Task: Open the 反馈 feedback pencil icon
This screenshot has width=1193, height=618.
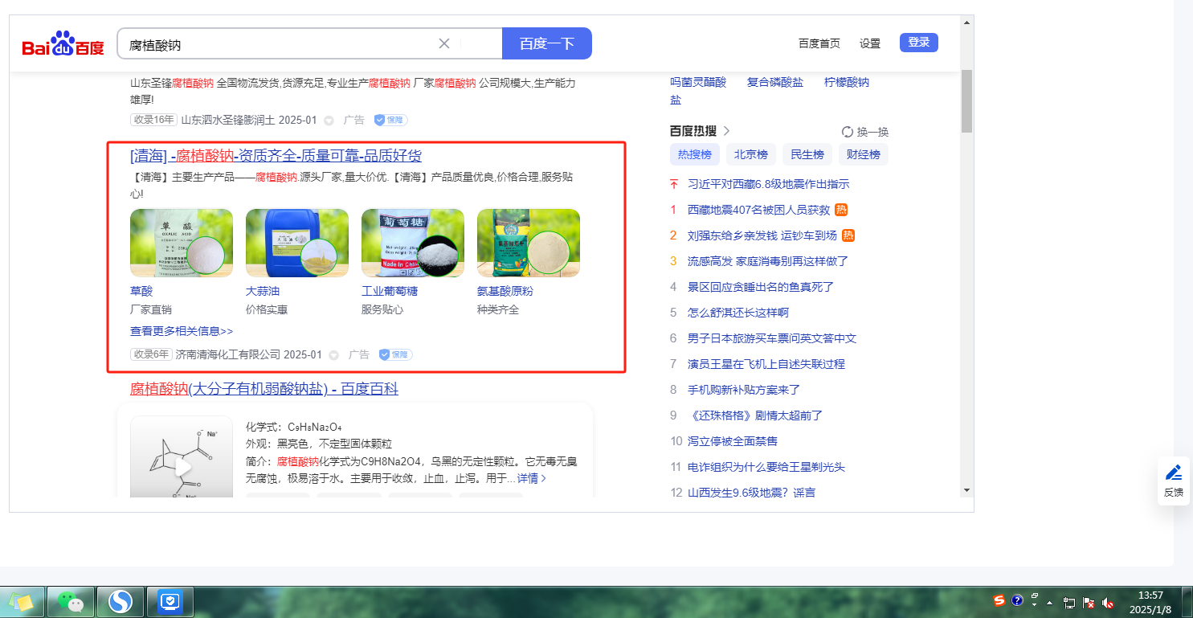Action: tap(1173, 473)
